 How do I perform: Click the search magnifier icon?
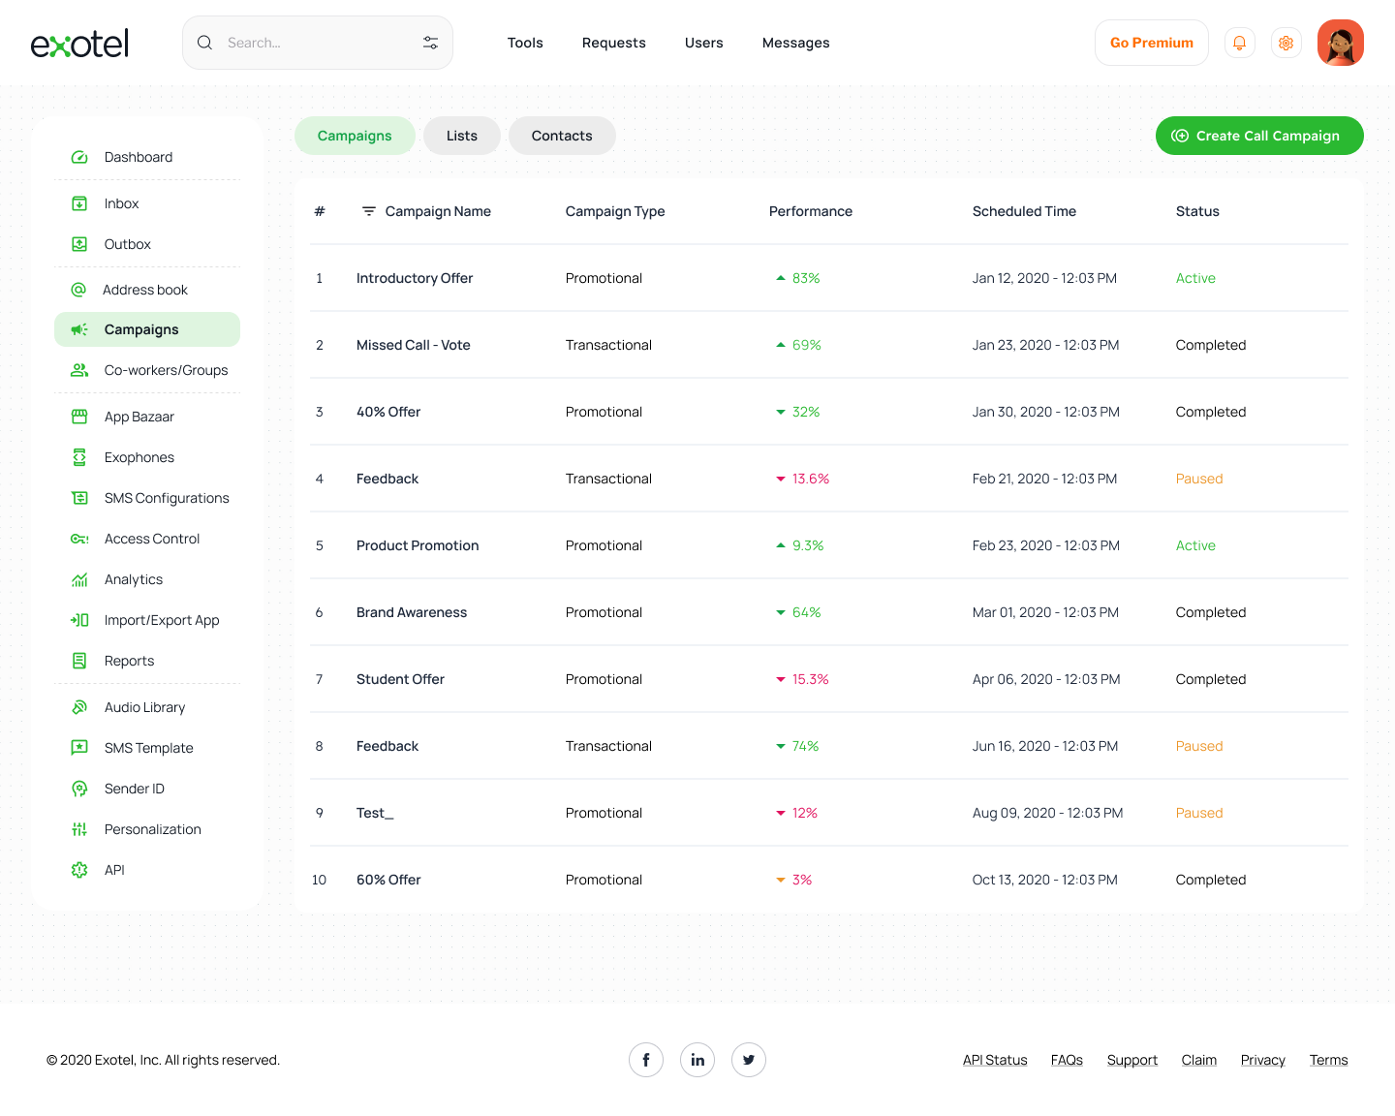pos(204,43)
